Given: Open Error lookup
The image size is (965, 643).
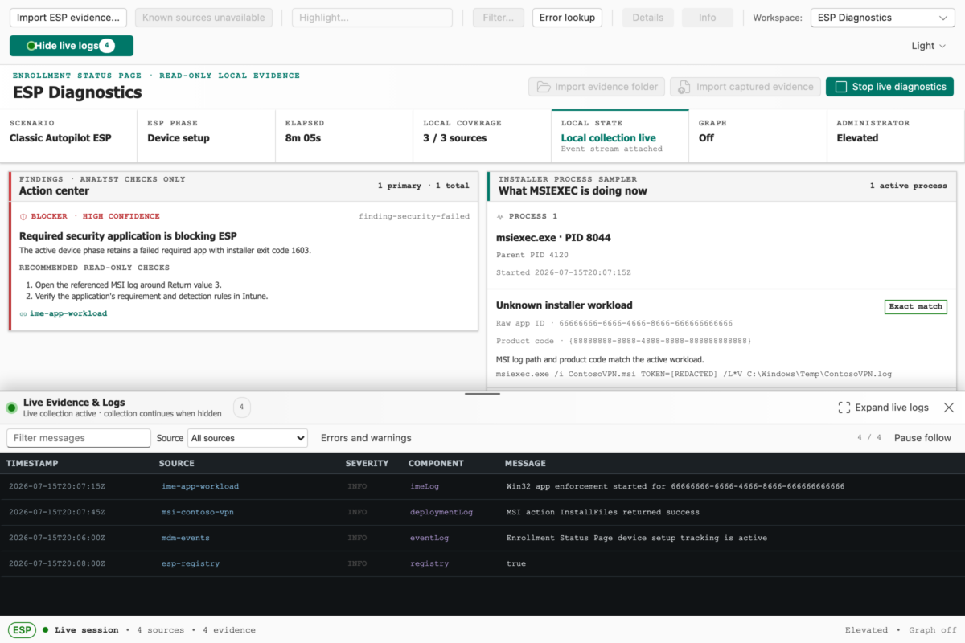Looking at the screenshot, I should click(567, 18).
